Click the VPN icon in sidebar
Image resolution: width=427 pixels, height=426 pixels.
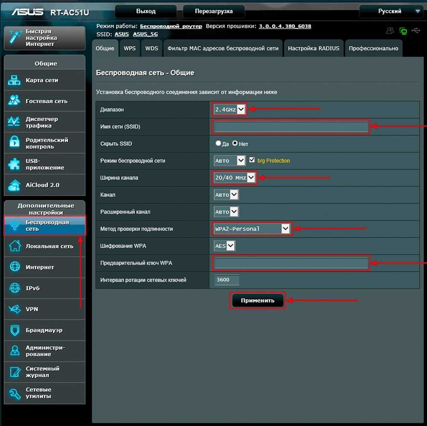(x=15, y=309)
